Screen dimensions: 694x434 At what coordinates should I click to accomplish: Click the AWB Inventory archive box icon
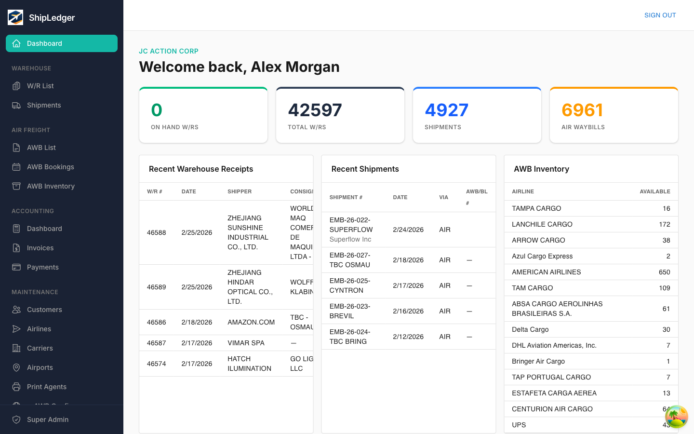(x=16, y=186)
